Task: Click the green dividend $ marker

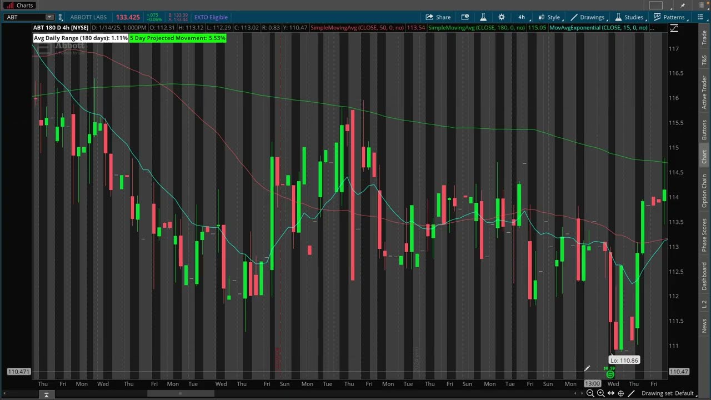Action: [610, 374]
